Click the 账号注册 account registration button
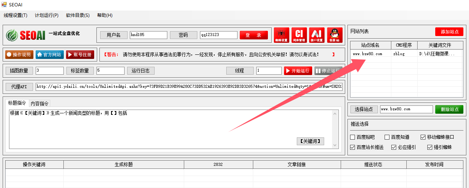This screenshot has width=469, height=188. [80, 55]
